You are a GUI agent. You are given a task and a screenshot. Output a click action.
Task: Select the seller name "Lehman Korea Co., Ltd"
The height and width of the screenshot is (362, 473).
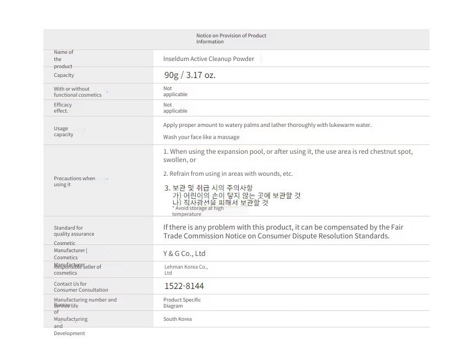(186, 270)
